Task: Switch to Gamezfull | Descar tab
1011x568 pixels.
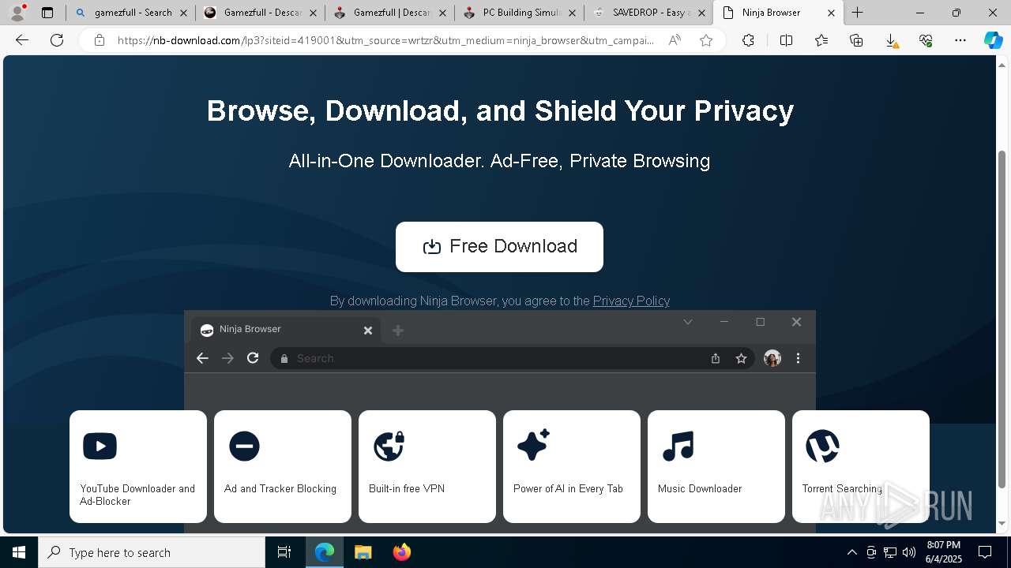Action: (x=389, y=13)
